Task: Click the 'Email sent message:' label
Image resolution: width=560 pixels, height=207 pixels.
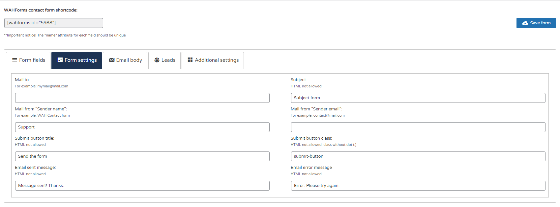Action: click(36, 168)
